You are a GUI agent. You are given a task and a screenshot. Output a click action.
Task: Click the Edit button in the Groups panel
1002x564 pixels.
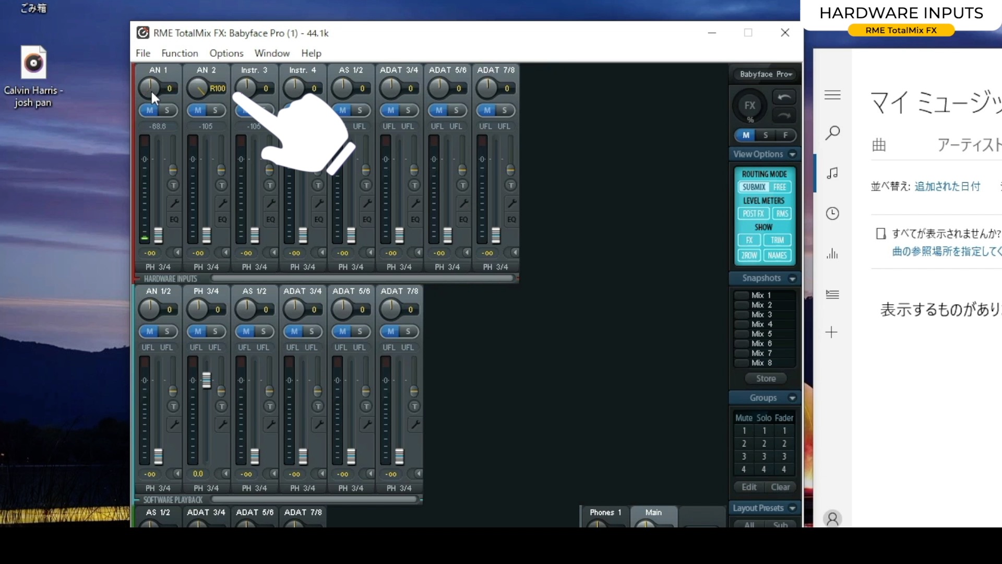pos(748,487)
